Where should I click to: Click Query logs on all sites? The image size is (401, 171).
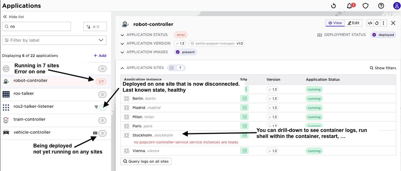click(146, 161)
